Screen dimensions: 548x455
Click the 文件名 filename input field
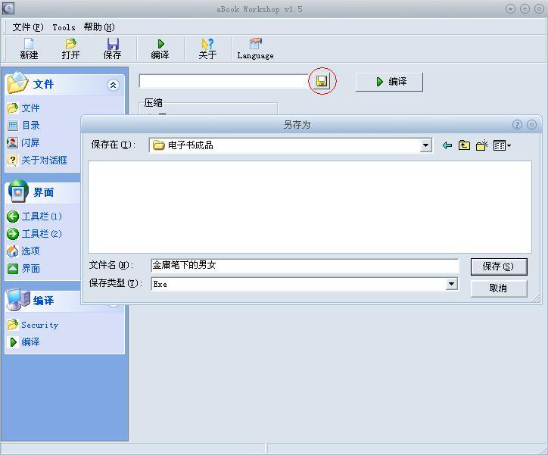pos(305,266)
